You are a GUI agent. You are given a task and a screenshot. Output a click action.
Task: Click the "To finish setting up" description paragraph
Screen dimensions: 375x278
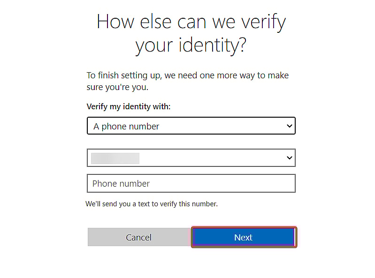tap(188, 81)
